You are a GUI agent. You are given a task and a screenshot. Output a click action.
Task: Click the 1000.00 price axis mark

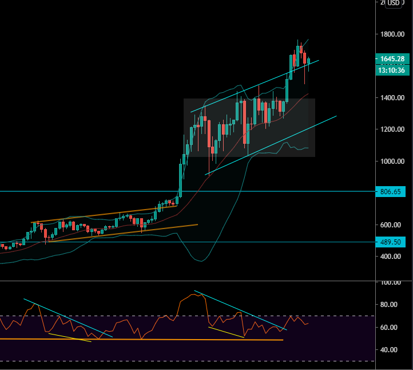tap(391, 162)
